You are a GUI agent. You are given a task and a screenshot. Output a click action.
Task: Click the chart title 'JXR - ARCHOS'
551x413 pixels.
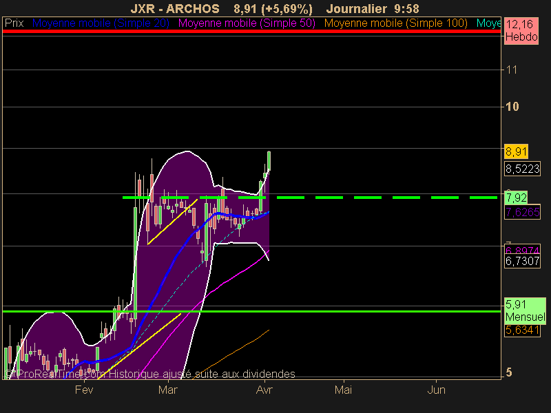click(x=175, y=8)
